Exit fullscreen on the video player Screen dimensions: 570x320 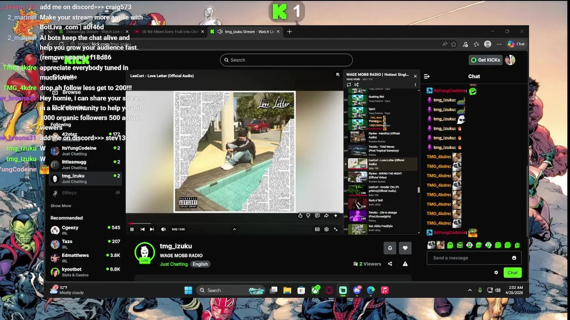[336, 229]
